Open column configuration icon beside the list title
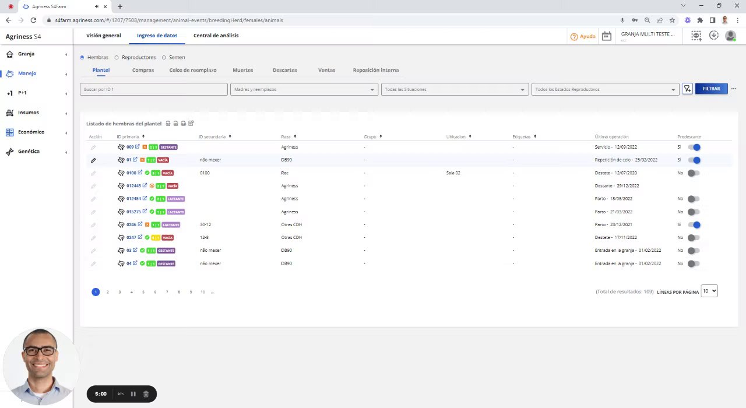Viewport: 746px width, 408px height. [x=191, y=123]
